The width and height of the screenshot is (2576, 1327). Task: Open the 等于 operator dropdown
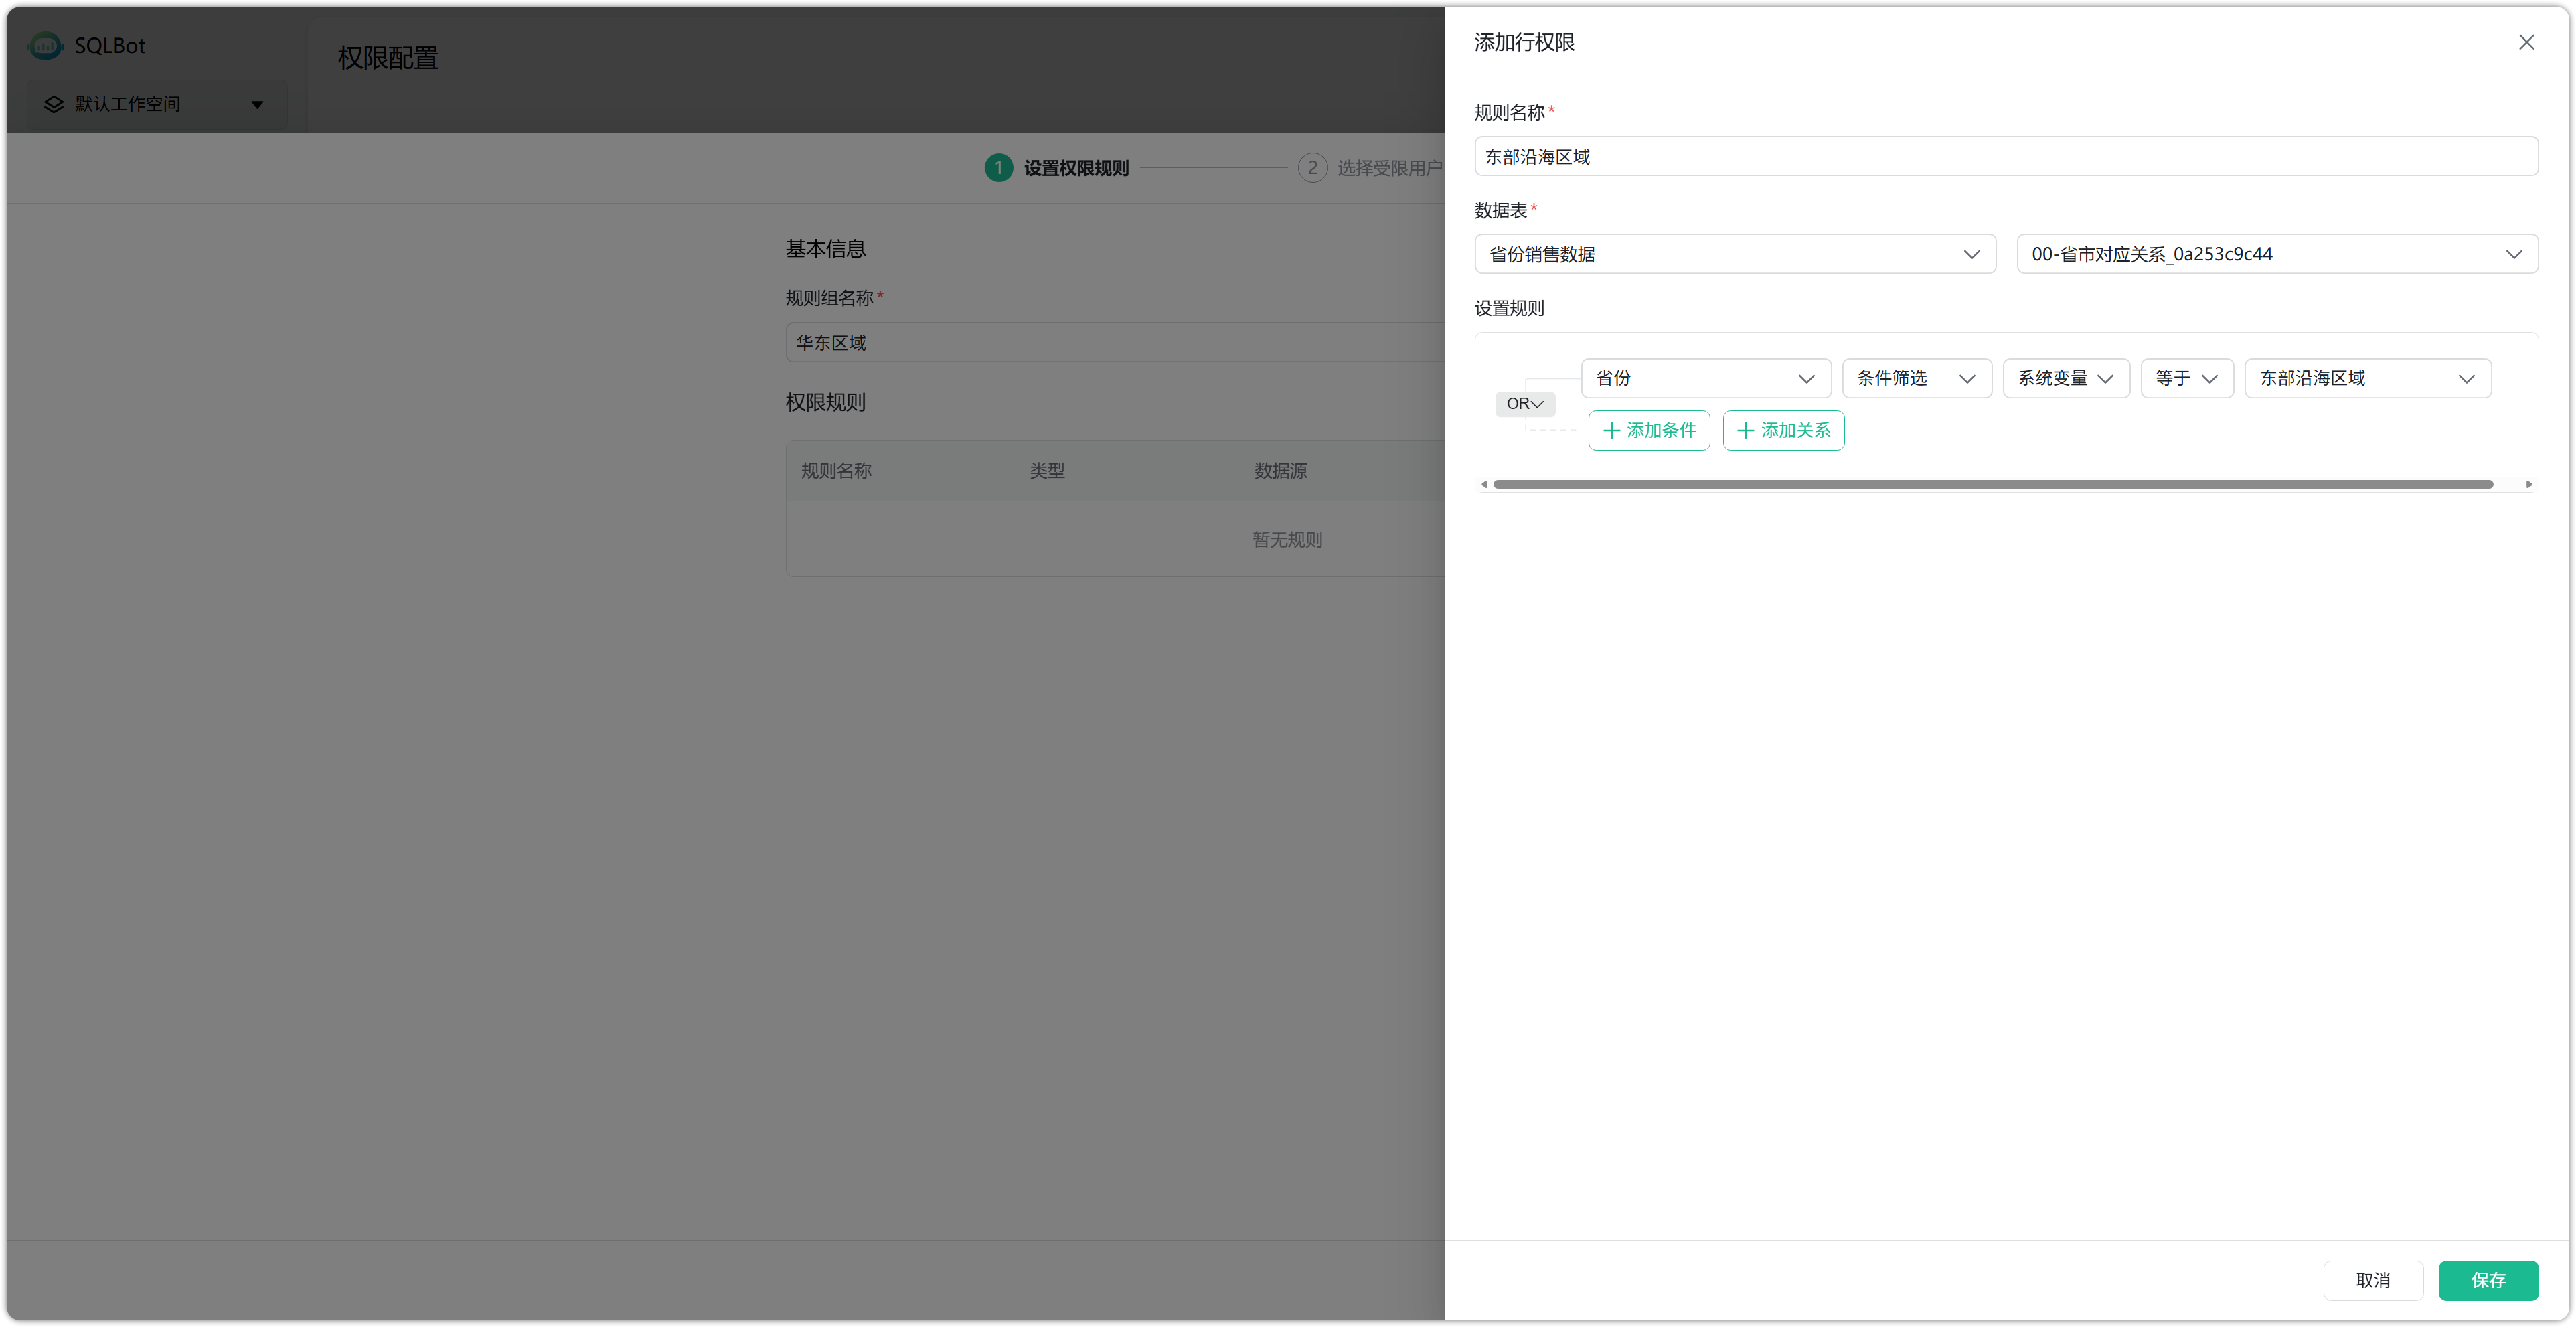[2186, 379]
